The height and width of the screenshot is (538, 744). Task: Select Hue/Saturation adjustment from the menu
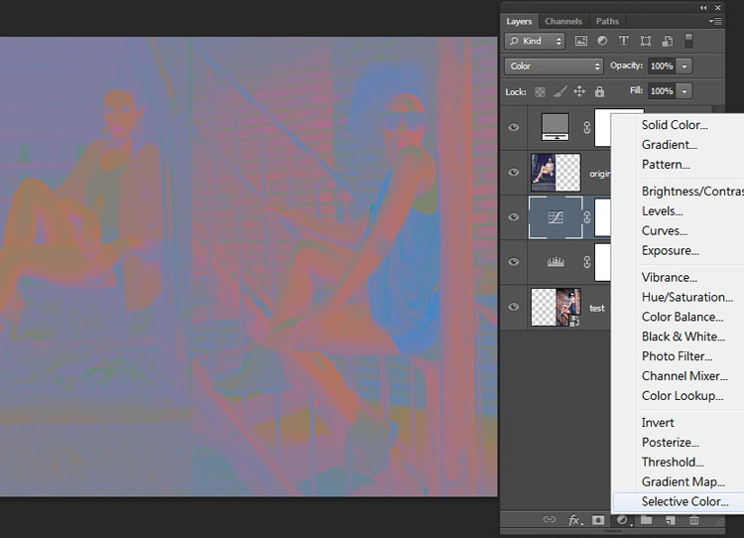[687, 297]
